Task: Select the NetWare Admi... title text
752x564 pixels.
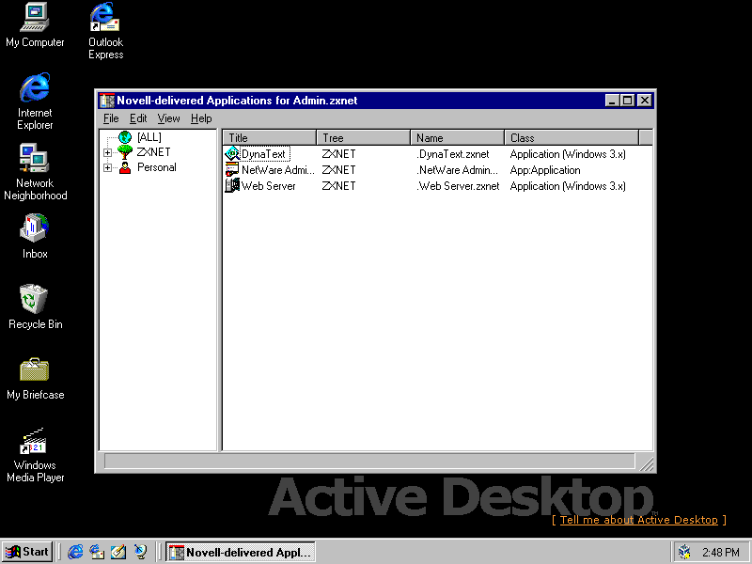Action: point(277,170)
